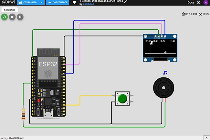The image size is (210, 140).
Task: Click the resistor component
Action: point(23,114)
